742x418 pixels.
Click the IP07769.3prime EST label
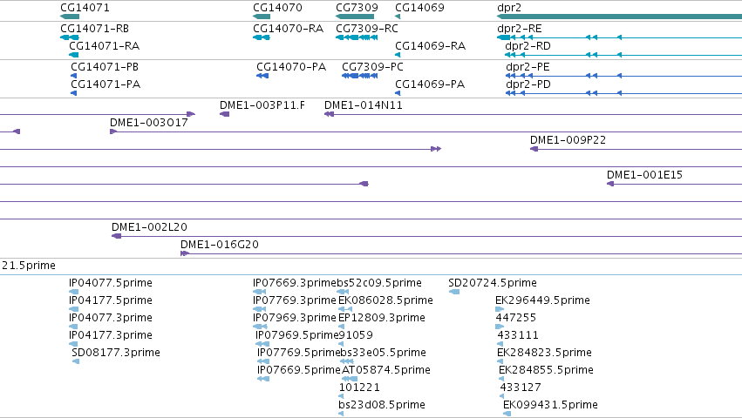[x=295, y=300]
